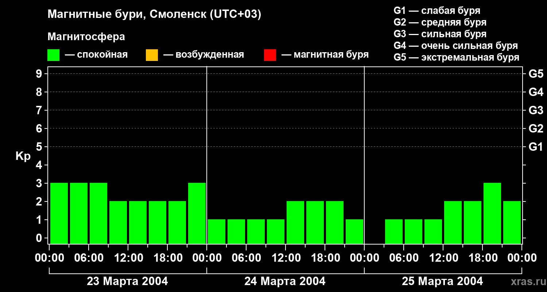Click legend line 'G4 — очень сильная буря'

click(456, 46)
